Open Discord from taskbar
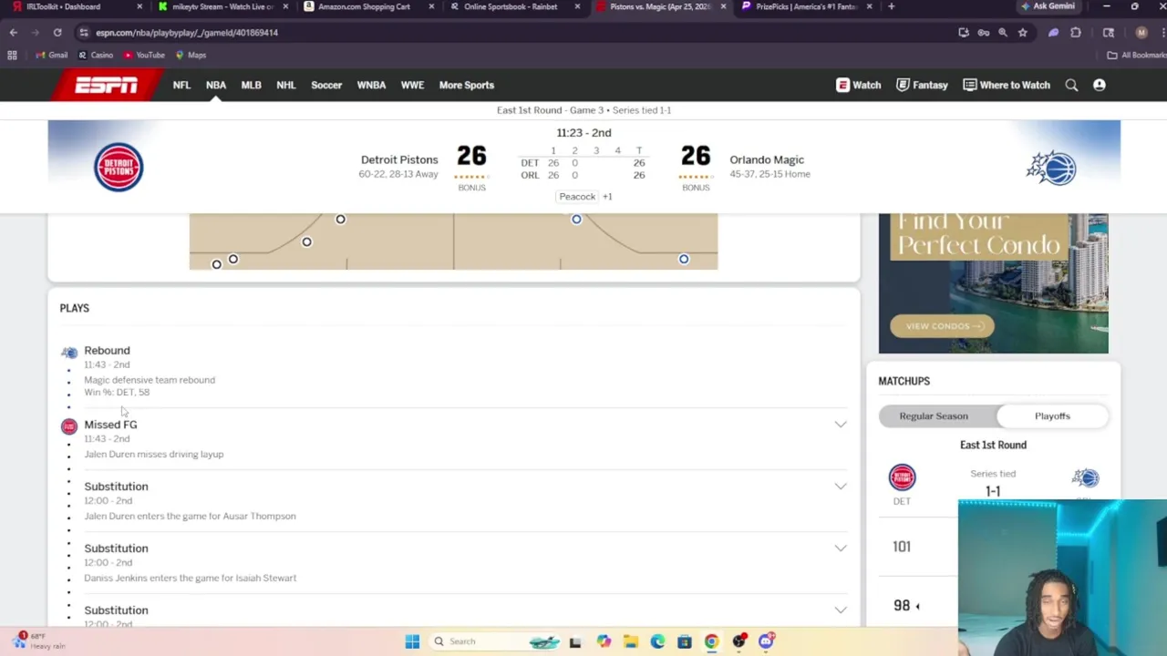The width and height of the screenshot is (1167, 656). coord(766,641)
